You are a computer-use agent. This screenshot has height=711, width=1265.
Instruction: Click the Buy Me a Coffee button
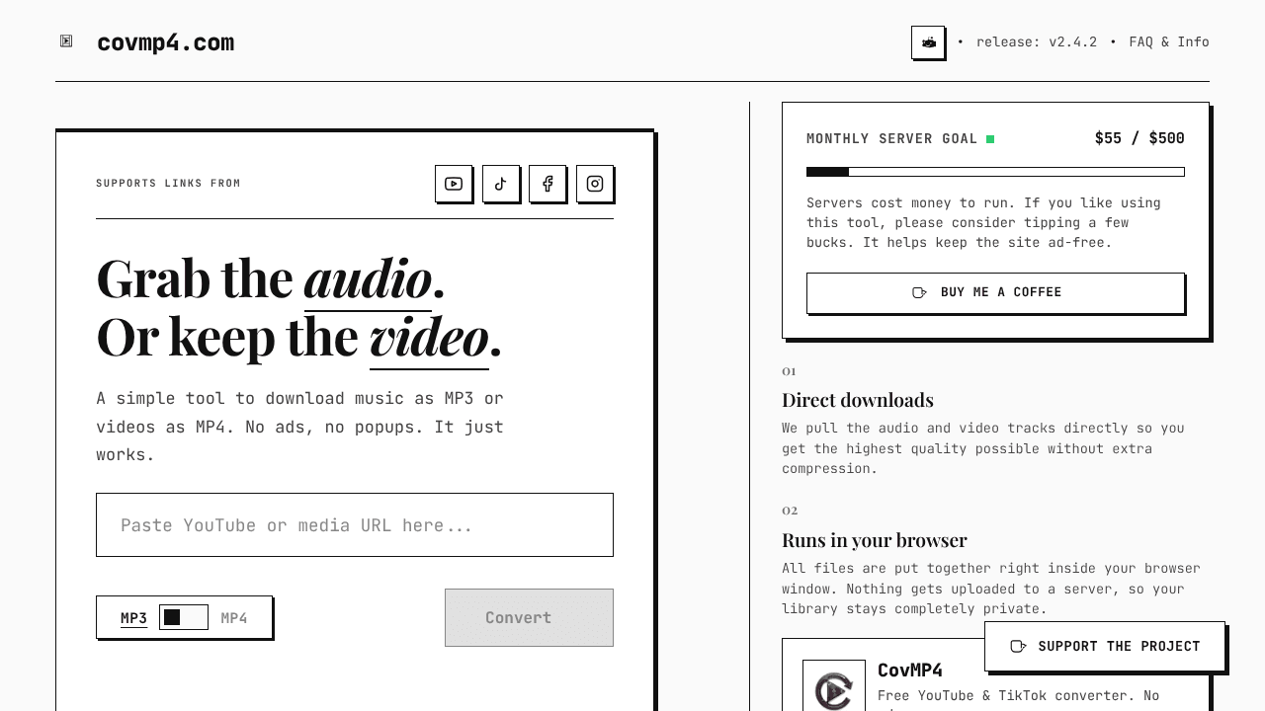995,292
